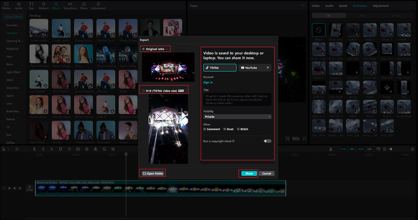Collapse the 9:16 TikTok preview arrow
The image size is (418, 220).
[x=186, y=91]
